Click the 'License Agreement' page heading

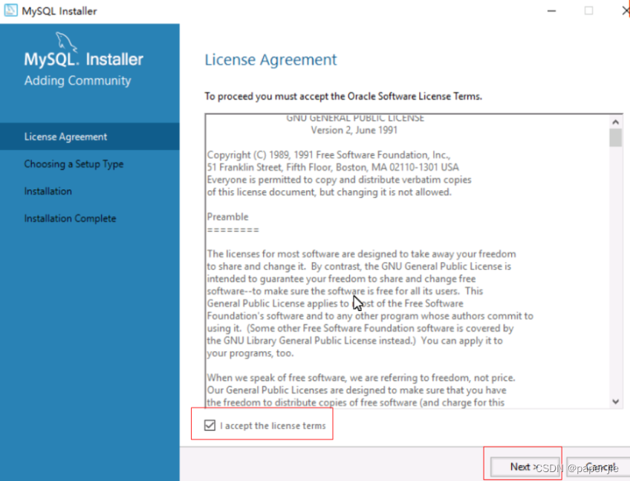pyautogui.click(x=271, y=60)
